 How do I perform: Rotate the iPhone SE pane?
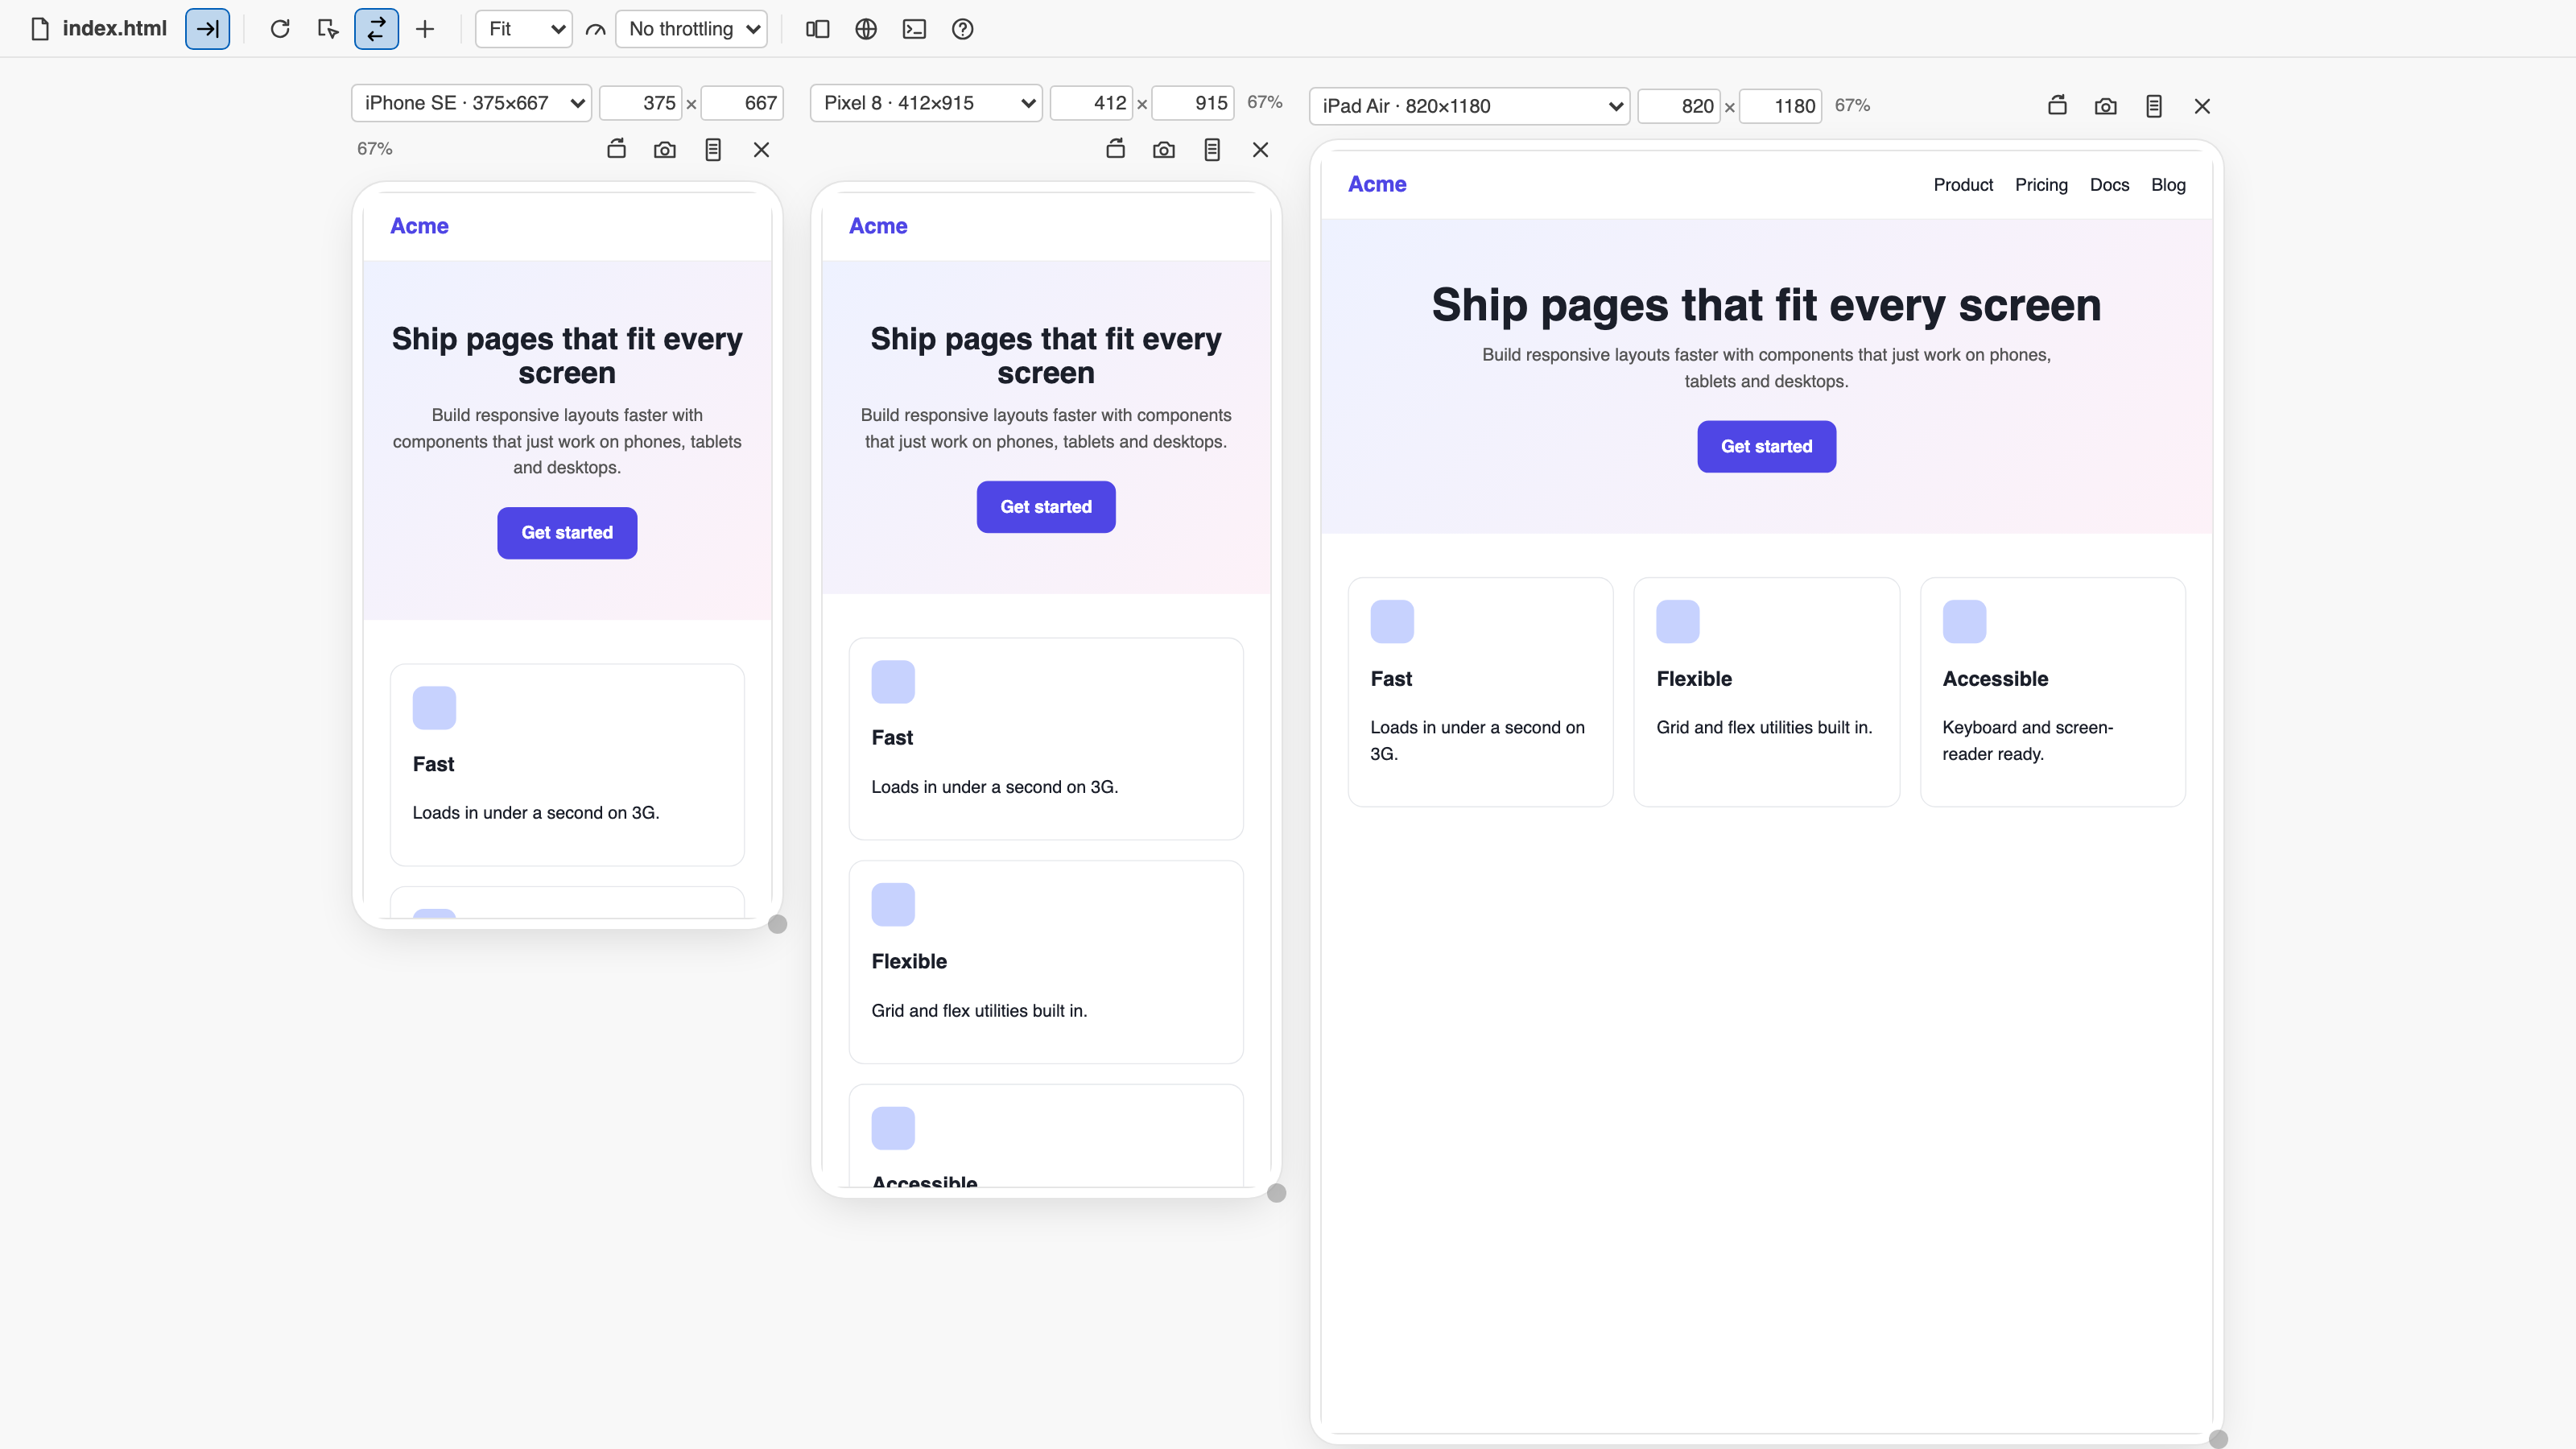617,150
